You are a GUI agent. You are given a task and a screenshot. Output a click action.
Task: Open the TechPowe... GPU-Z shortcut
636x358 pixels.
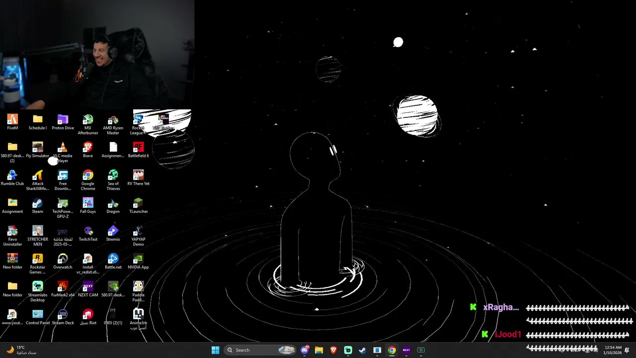(x=63, y=208)
